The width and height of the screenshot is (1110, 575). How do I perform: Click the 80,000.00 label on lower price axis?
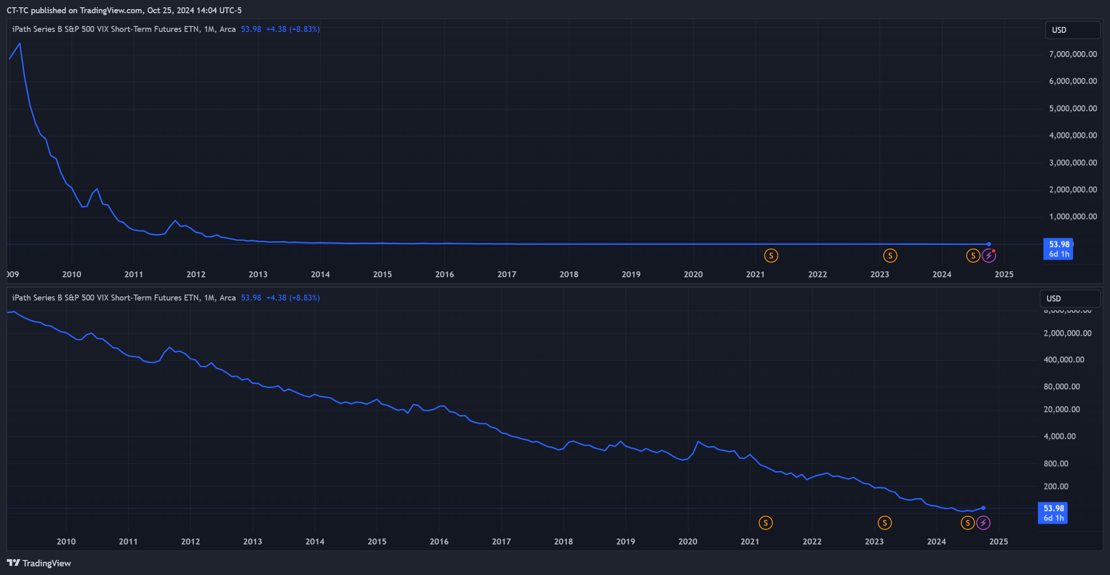point(1062,387)
